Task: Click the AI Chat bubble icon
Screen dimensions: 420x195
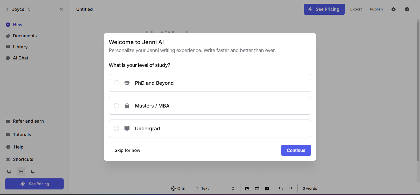Action: pos(8,58)
